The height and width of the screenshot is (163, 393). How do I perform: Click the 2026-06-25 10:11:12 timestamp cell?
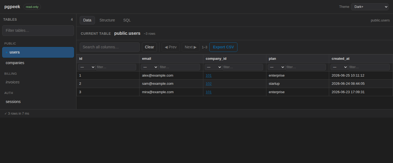(361, 75)
